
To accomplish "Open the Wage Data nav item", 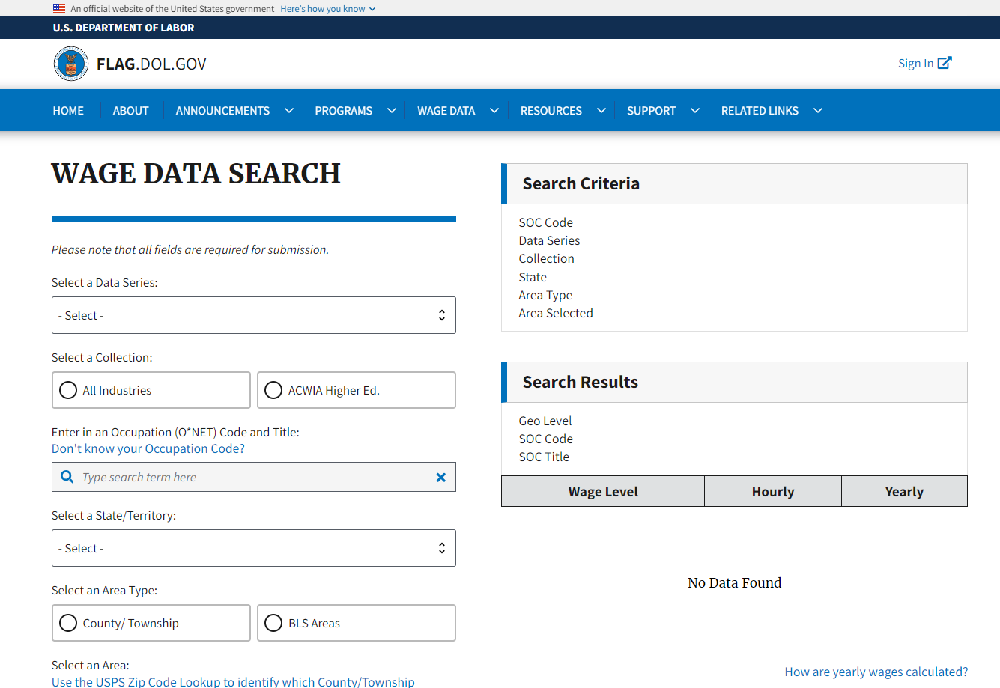I will 446,111.
